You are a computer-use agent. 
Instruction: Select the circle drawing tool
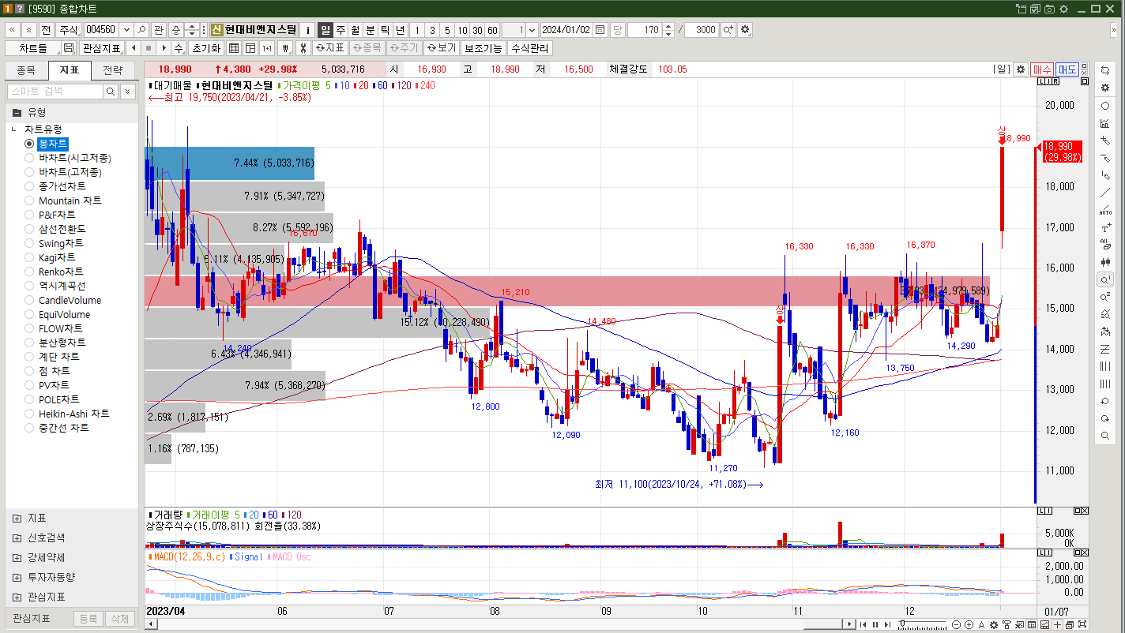click(x=1105, y=106)
